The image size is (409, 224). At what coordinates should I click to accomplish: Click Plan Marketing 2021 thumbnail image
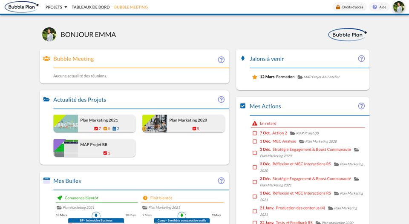pyautogui.click(x=66, y=123)
